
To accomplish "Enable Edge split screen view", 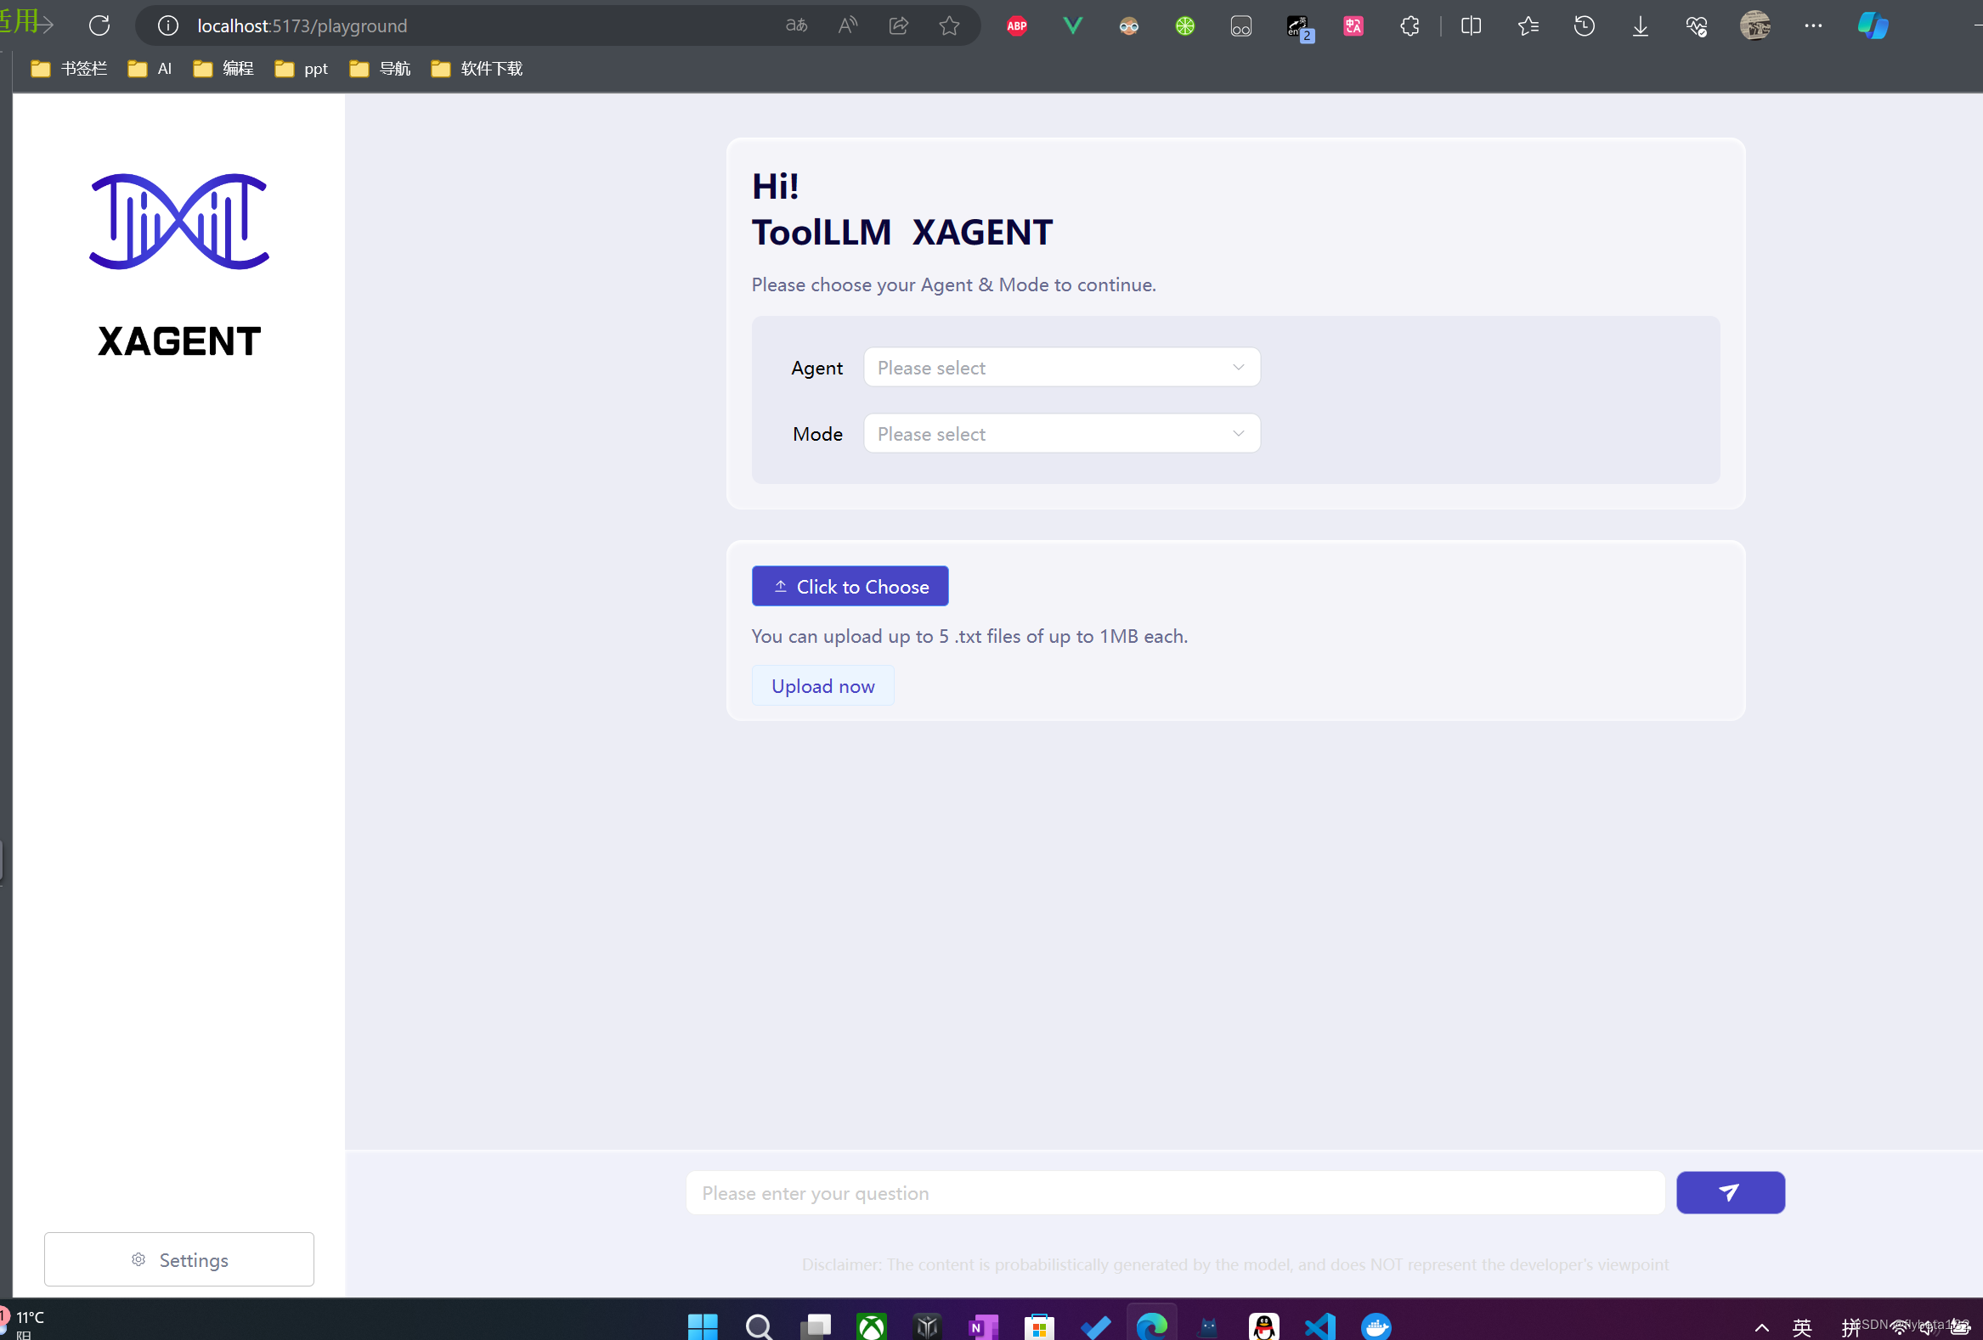I will pyautogui.click(x=1471, y=25).
